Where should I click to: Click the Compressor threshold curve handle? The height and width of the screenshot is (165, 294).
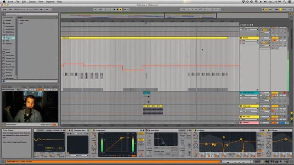(121, 138)
